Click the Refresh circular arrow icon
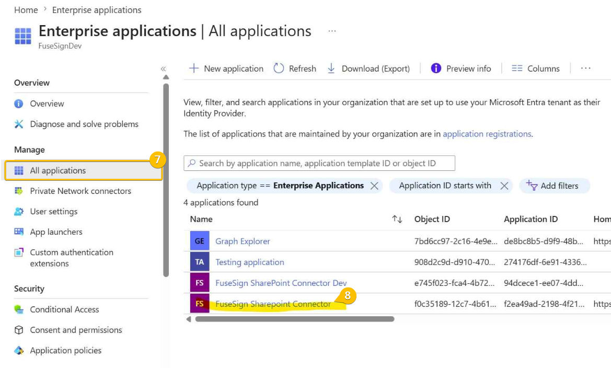 pyautogui.click(x=279, y=68)
